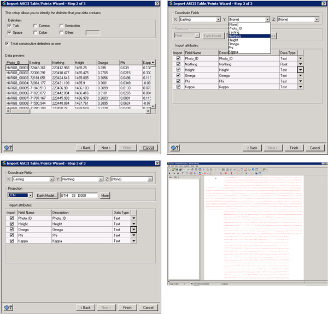Click the More button beside UTM 33 D000
328x314 pixels.
105,196
